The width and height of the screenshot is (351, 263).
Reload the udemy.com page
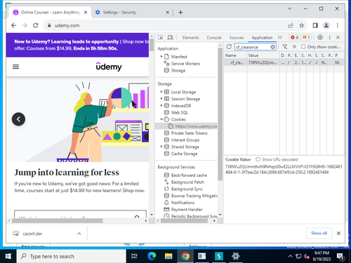point(36,25)
